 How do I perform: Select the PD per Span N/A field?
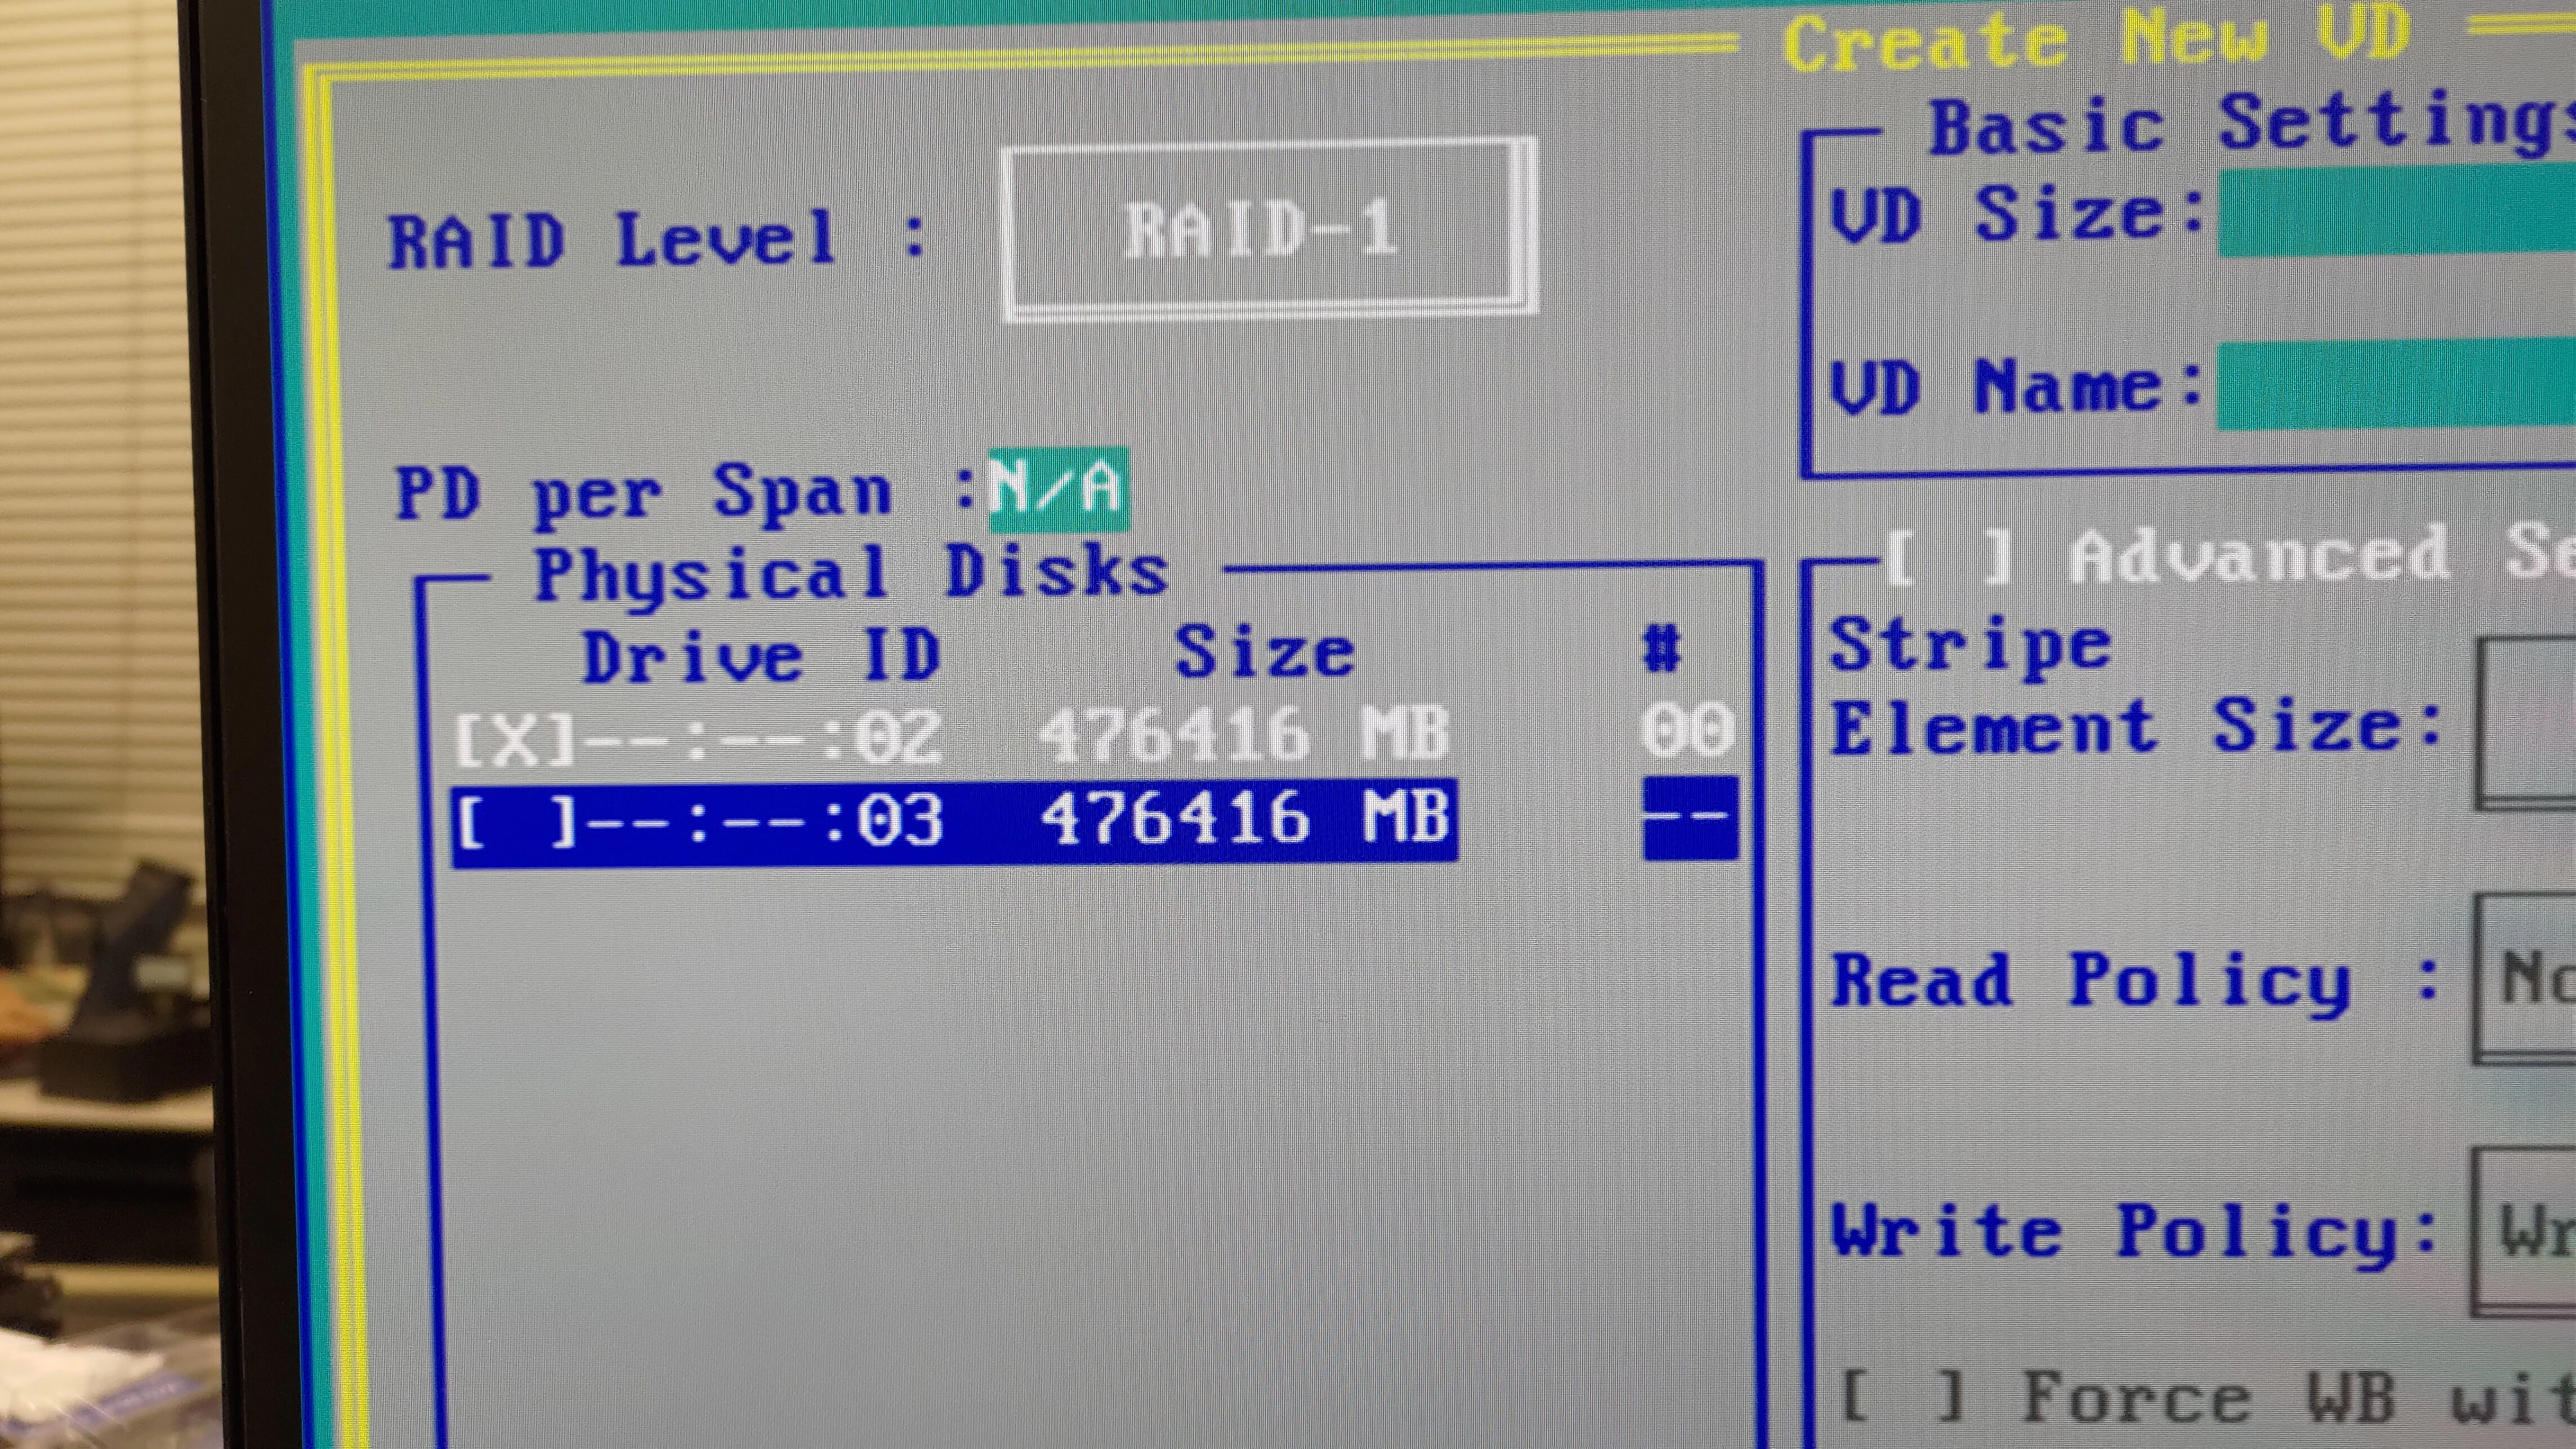pos(1058,489)
